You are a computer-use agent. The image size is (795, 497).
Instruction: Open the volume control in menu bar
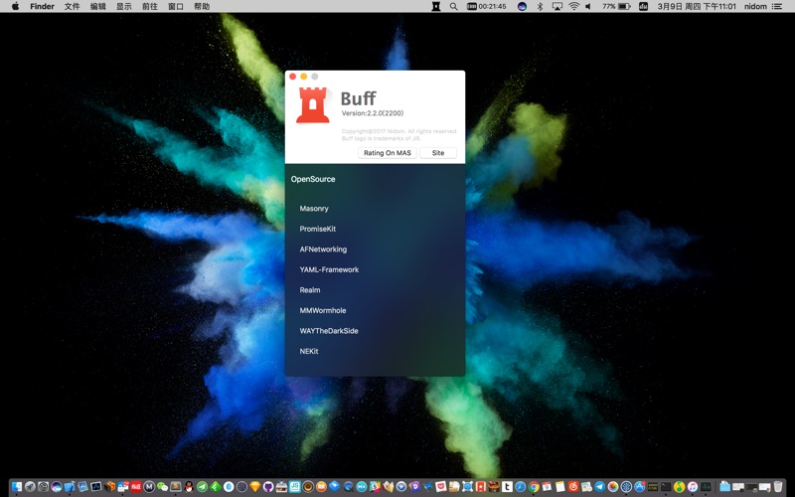588,6
